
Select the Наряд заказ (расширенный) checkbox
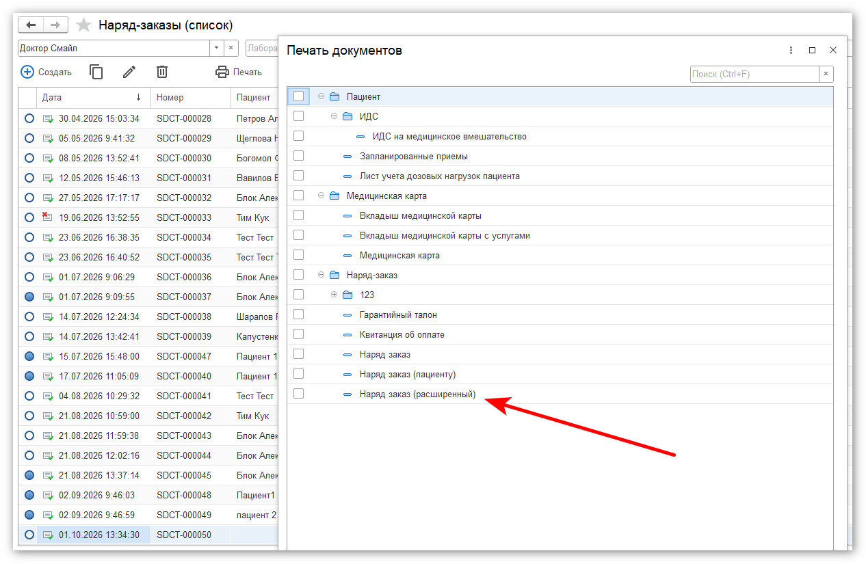[x=298, y=394]
